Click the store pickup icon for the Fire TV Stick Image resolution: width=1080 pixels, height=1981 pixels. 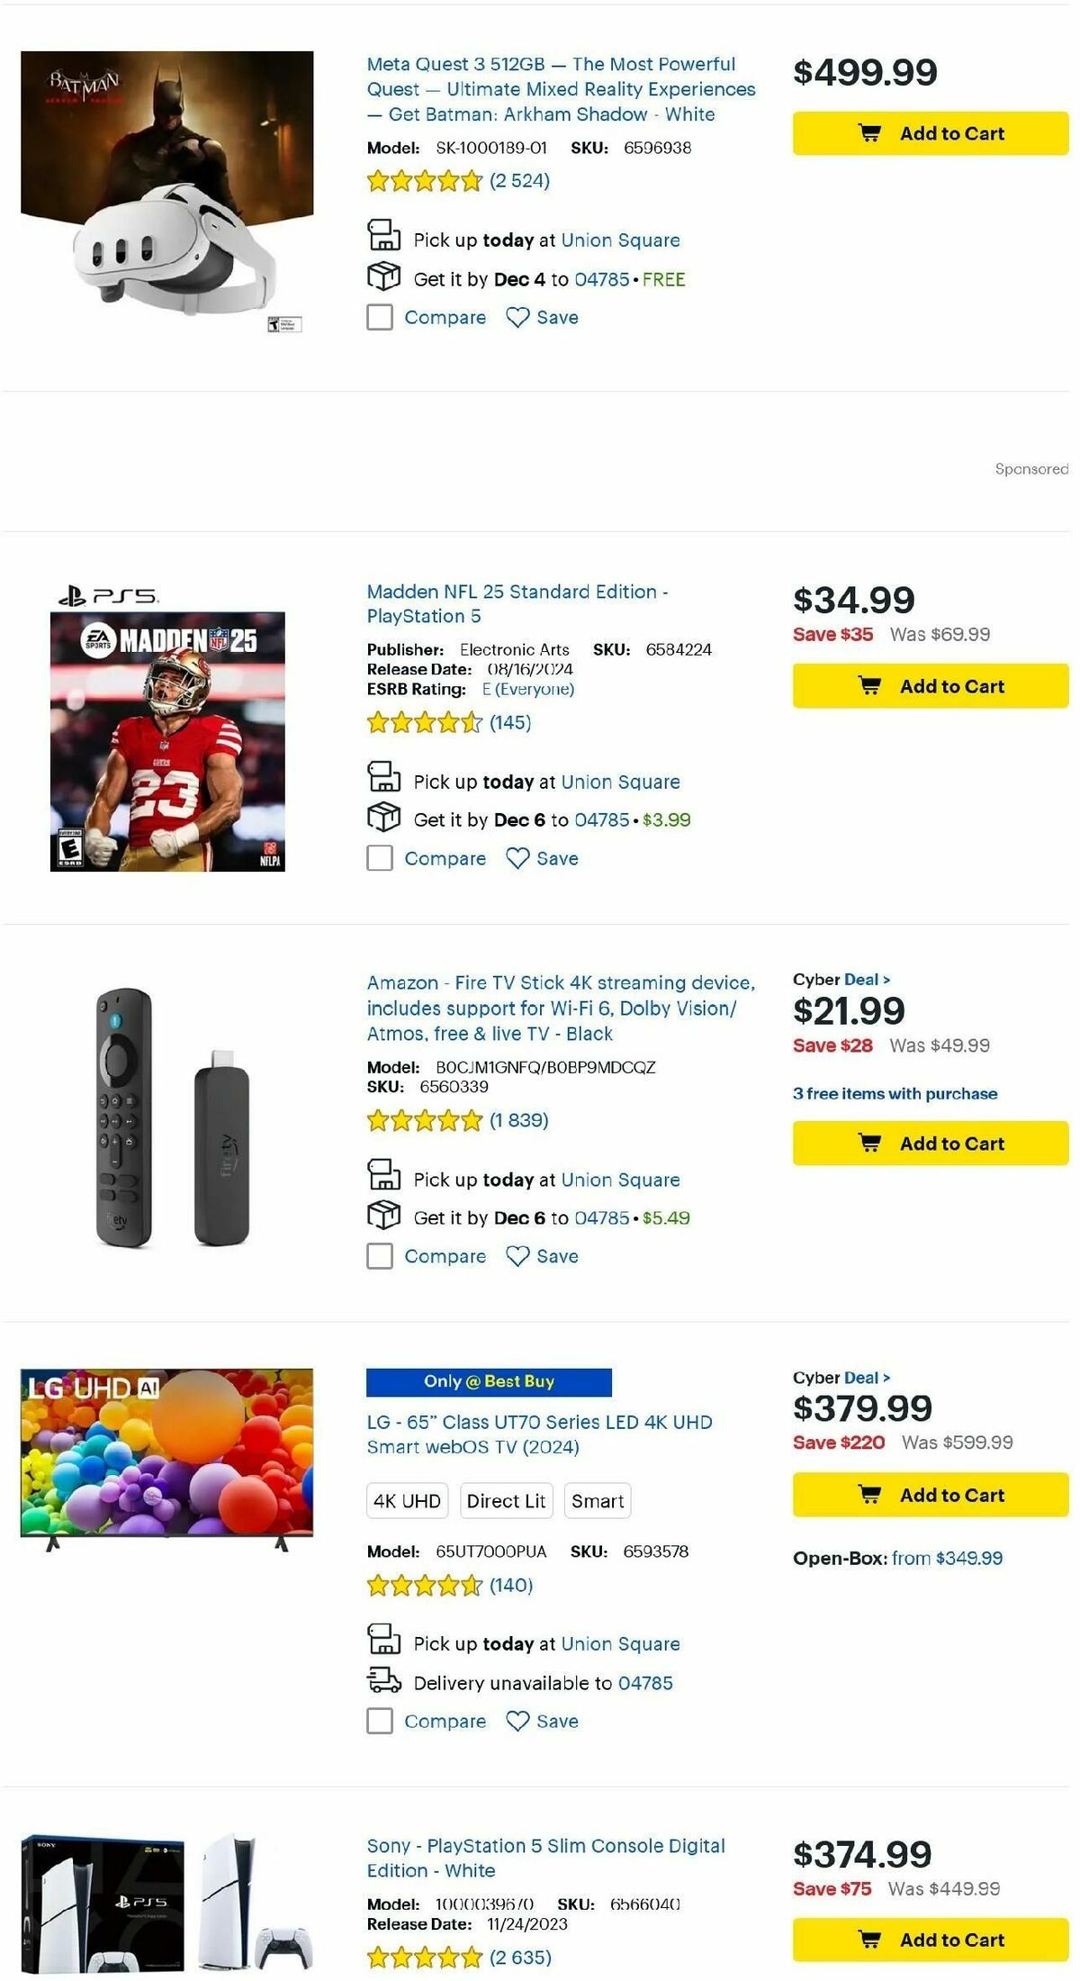pyautogui.click(x=383, y=1179)
